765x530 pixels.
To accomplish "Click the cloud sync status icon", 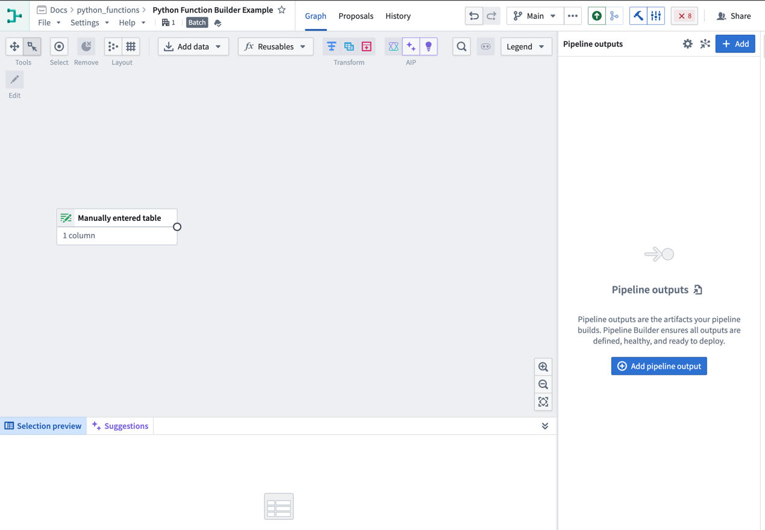I will (218, 23).
